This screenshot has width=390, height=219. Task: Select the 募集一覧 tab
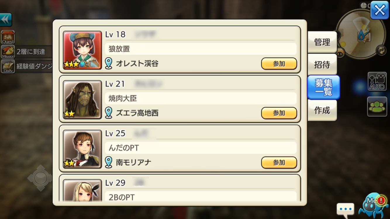(323, 87)
